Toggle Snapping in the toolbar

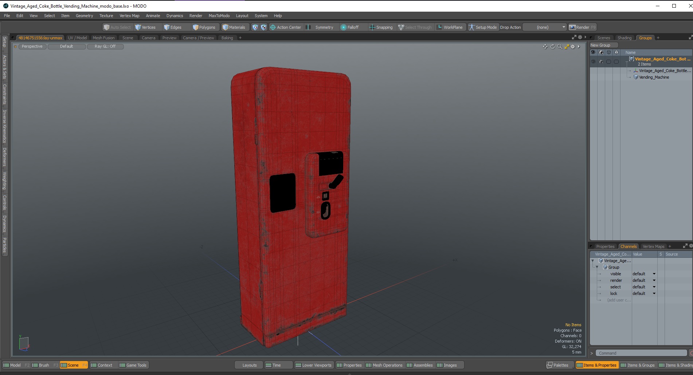(381, 27)
